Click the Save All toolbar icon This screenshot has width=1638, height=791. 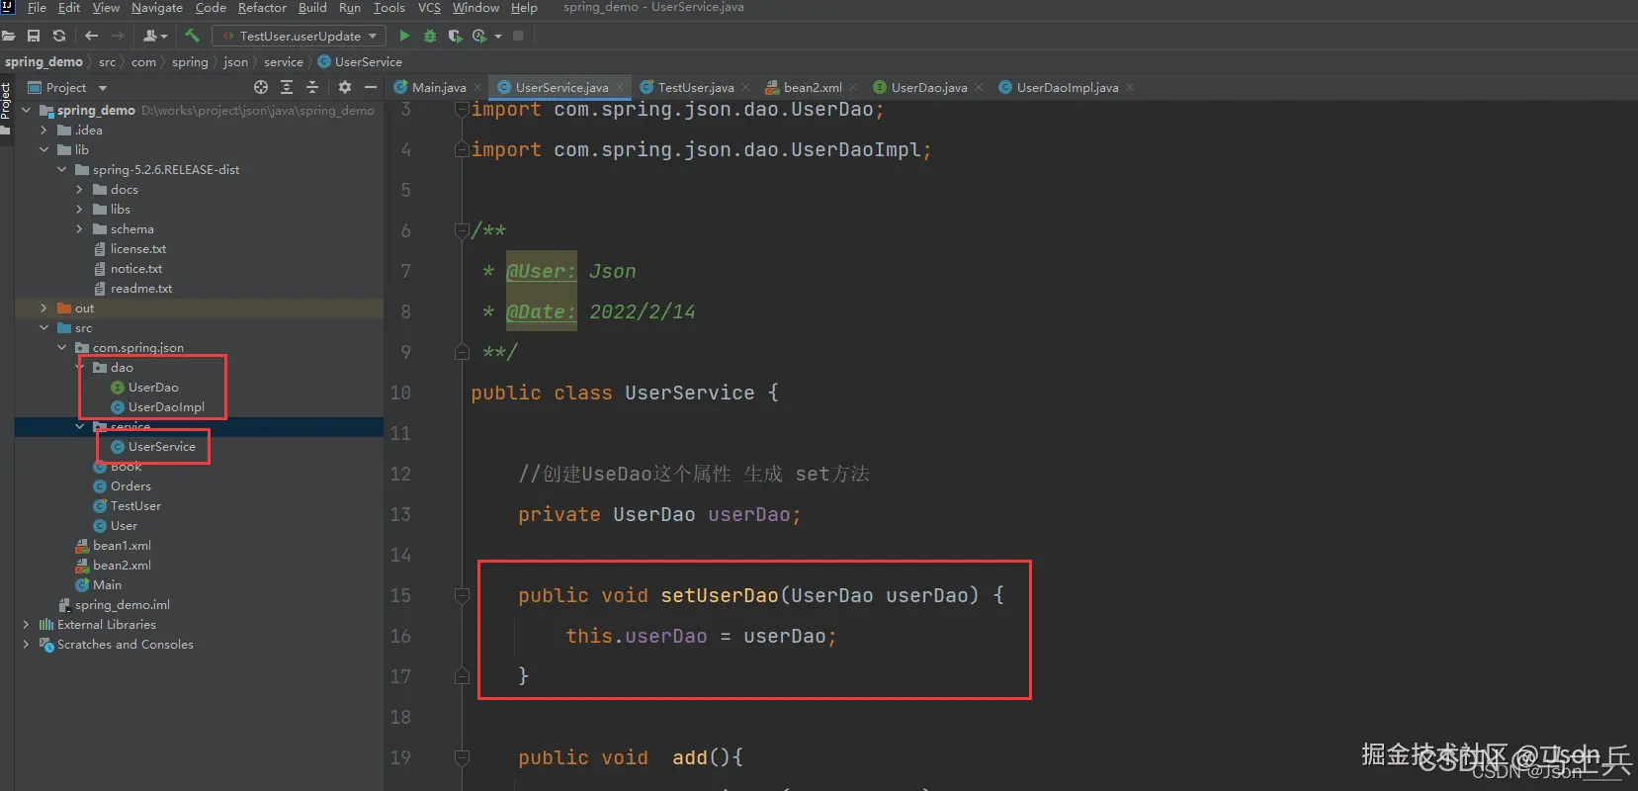coord(34,36)
